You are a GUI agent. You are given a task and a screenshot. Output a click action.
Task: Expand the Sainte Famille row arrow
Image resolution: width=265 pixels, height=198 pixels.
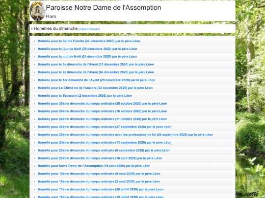[x=34, y=41]
